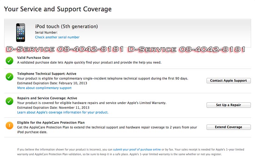The width and height of the screenshot is (255, 161).
Task: Follow submit your proof of purchase online link
Action: pyautogui.click(x=137, y=149)
